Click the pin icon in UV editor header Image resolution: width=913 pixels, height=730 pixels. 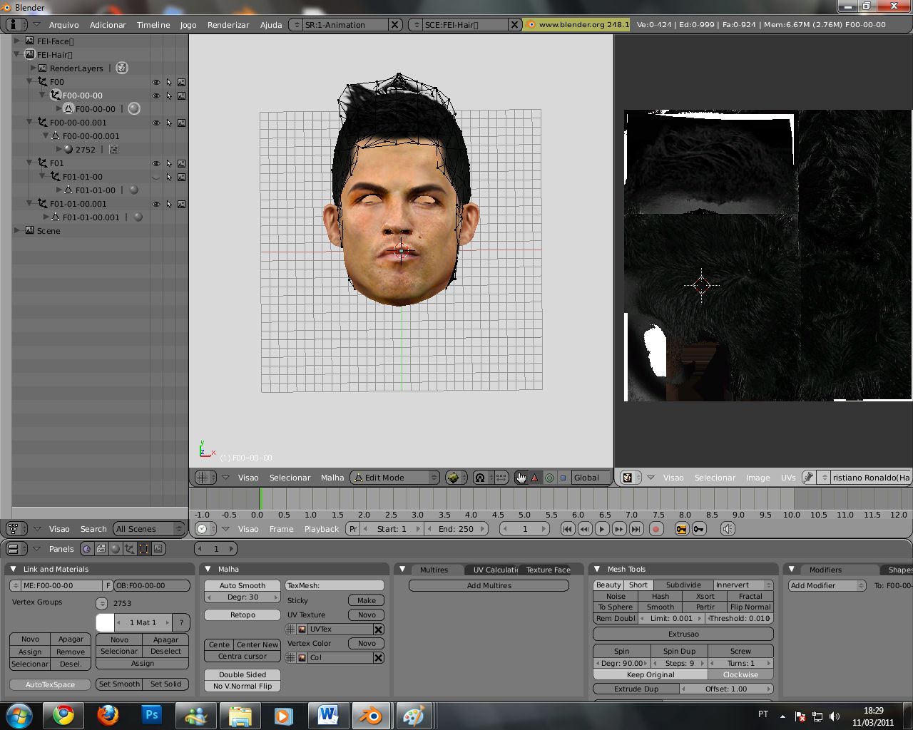pyautogui.click(x=808, y=478)
